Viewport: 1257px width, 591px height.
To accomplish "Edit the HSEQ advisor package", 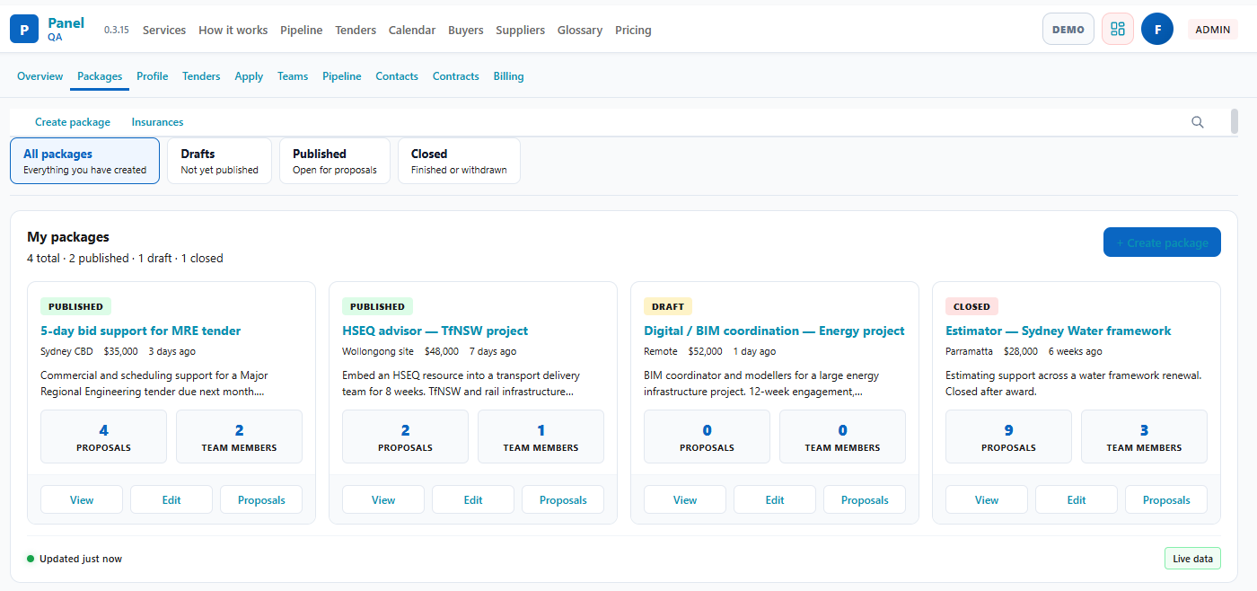I will coord(473,500).
